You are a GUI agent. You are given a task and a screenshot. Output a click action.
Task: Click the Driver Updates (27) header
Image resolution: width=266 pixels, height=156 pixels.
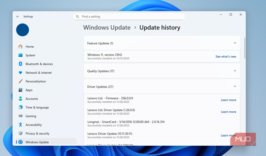pyautogui.click(x=162, y=87)
